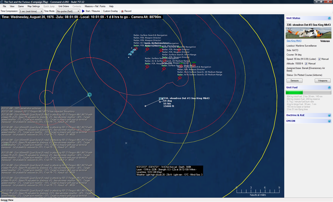Select the waypoint square on plotted course
Image resolution: width=333 pixels, height=202 pixels.
click(x=145, y=106)
